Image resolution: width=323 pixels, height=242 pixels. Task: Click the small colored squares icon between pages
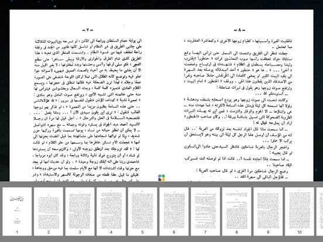(161, 178)
